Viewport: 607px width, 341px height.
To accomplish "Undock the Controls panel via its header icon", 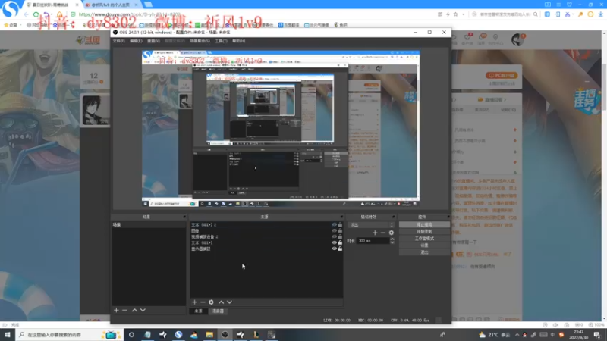I will [x=448, y=217].
